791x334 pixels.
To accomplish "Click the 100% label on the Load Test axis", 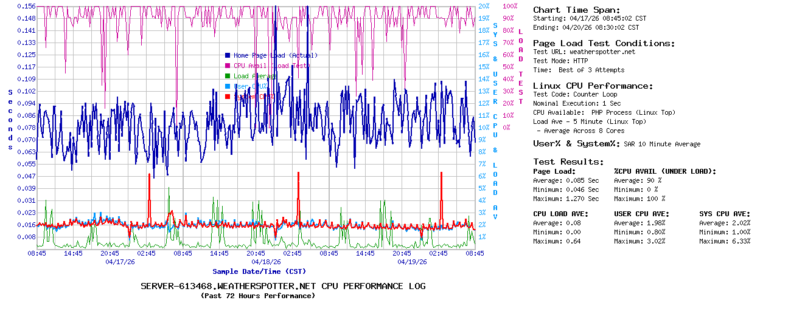I will (509, 6).
